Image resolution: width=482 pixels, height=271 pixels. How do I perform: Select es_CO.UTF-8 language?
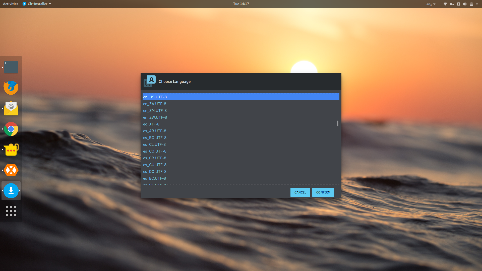click(x=241, y=151)
